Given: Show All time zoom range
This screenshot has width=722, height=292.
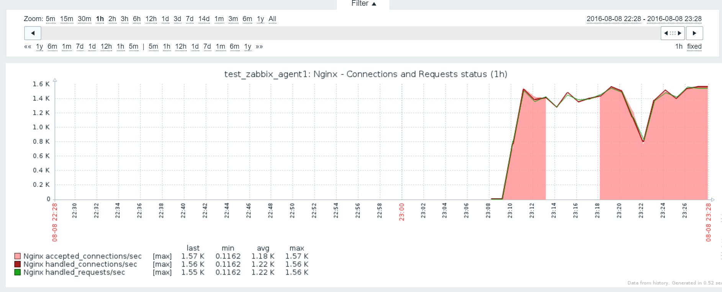Looking at the screenshot, I should (x=272, y=19).
